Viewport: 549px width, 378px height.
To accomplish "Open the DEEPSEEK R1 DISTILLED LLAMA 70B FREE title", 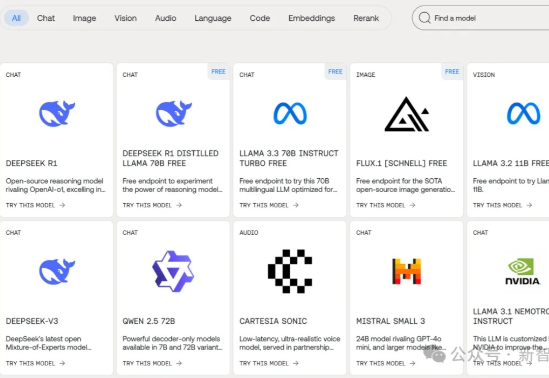I will coord(170,158).
